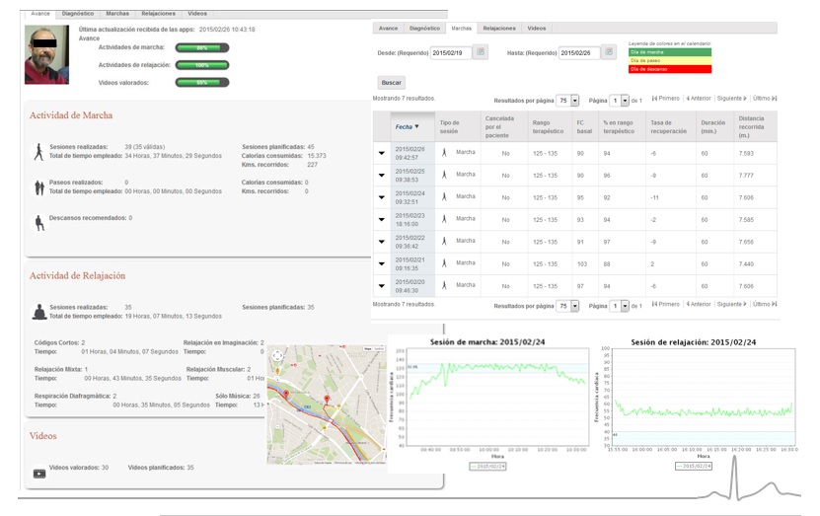
Task: Open the Desde date calendar picker
Action: coord(481,52)
